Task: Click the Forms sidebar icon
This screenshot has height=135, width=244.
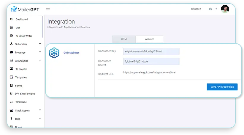Action: point(11,86)
